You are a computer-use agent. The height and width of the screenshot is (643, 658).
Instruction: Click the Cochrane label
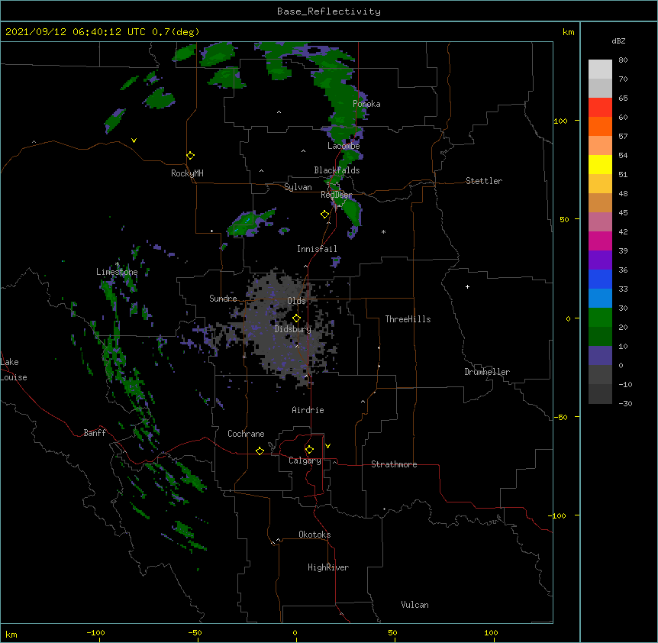246,434
